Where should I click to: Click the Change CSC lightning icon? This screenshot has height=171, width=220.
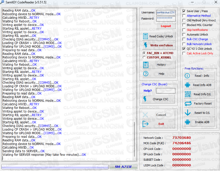coord(146,99)
